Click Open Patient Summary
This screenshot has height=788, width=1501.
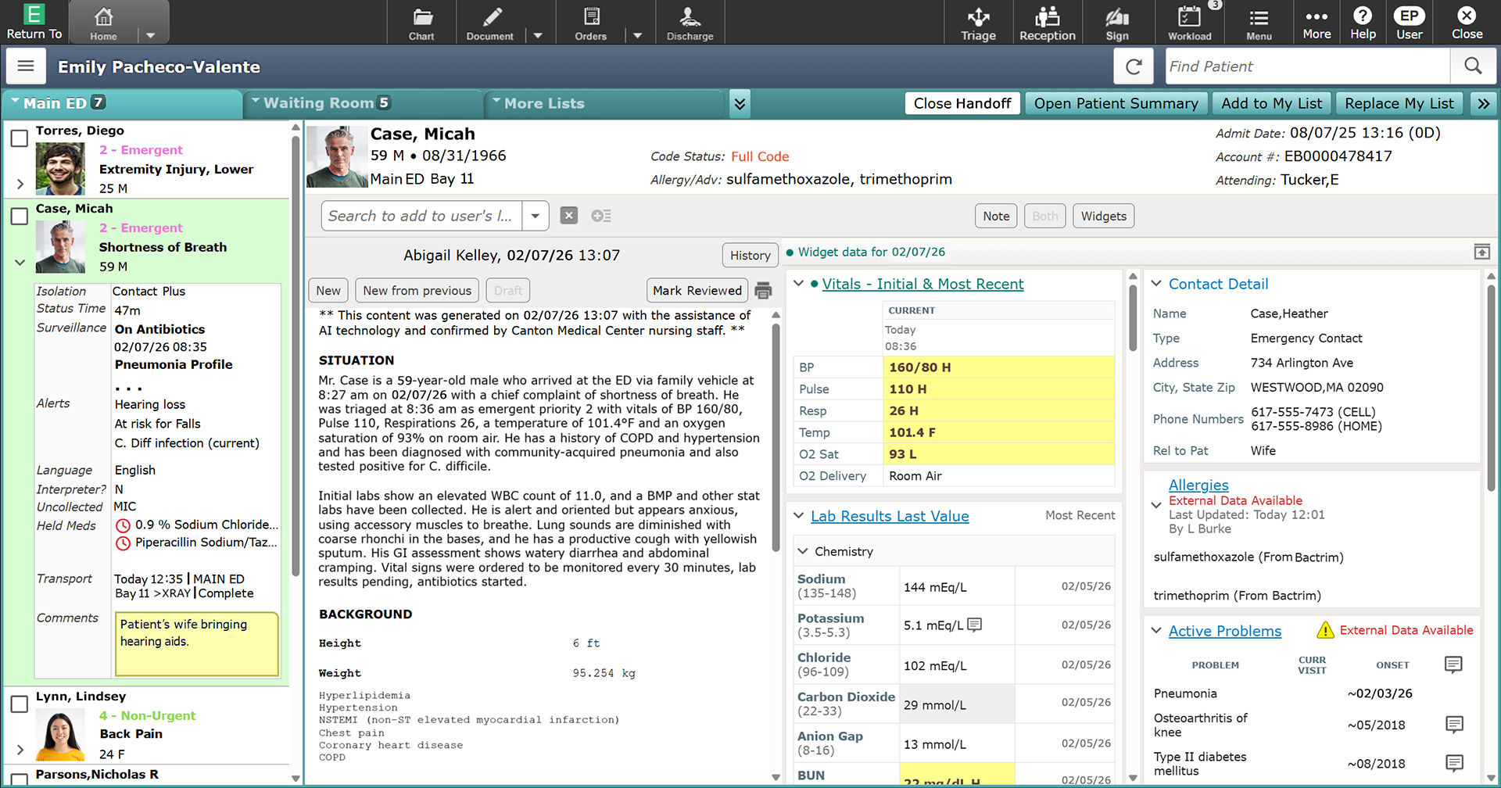coord(1116,103)
